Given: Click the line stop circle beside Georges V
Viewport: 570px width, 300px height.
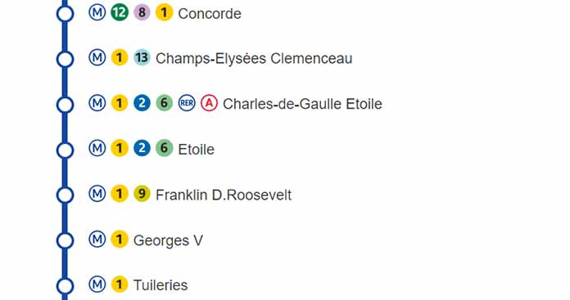Looking at the screenshot, I should [65, 240].
